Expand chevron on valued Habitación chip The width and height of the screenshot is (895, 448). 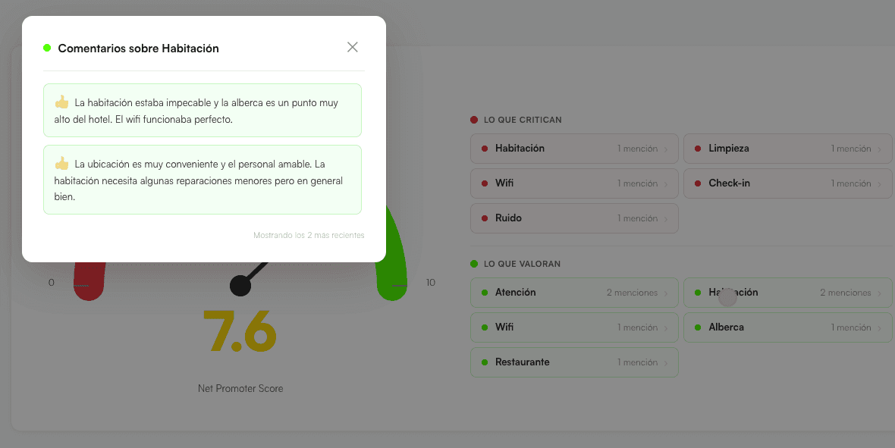click(x=879, y=293)
